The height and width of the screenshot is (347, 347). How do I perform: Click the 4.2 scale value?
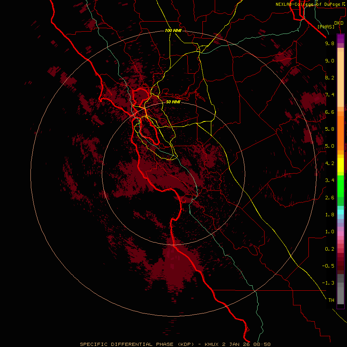pyautogui.click(x=330, y=163)
